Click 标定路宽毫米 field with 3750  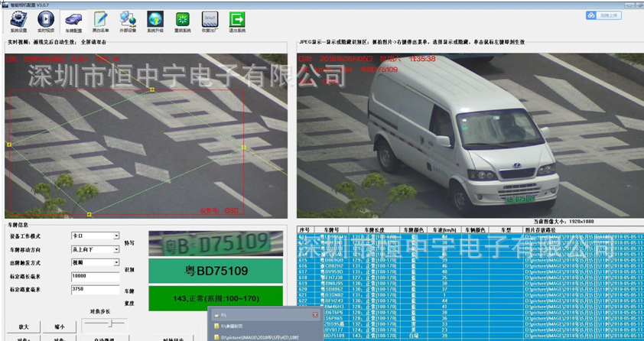[96, 290]
